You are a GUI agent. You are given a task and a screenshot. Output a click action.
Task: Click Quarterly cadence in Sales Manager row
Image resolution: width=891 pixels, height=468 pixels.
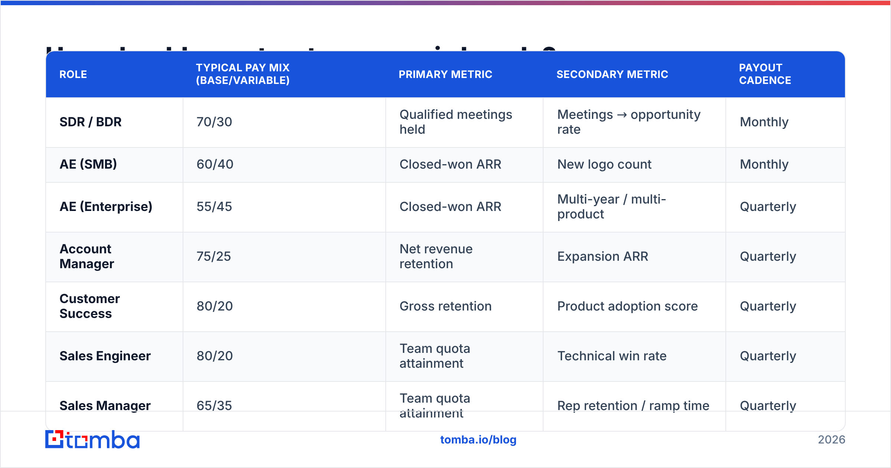[768, 406]
